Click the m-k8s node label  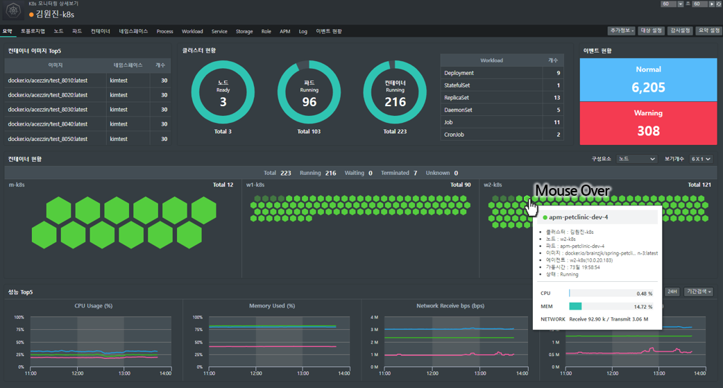pos(17,185)
